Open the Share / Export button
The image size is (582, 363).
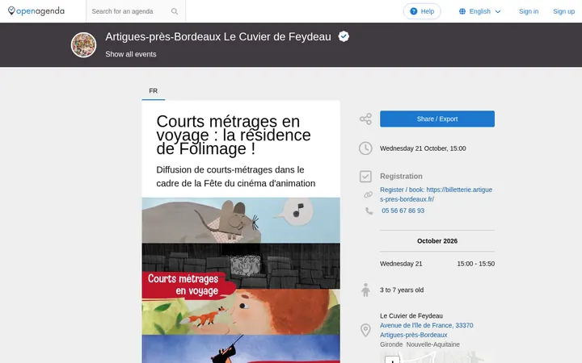point(436,119)
